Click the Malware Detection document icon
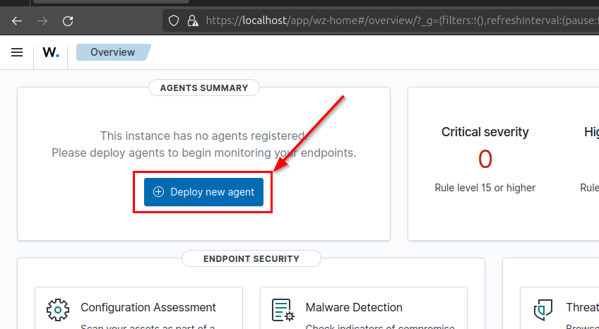The image size is (599, 329). click(283, 309)
